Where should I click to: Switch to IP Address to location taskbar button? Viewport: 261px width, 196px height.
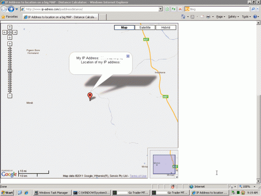pyautogui.click(x=210, y=193)
